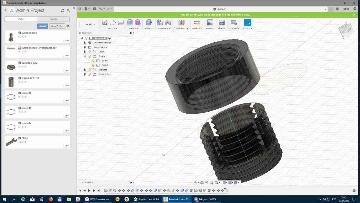The height and width of the screenshot is (203, 360).
Task: Open the 3D Print make icon
Action: pyautogui.click(x=222, y=23)
